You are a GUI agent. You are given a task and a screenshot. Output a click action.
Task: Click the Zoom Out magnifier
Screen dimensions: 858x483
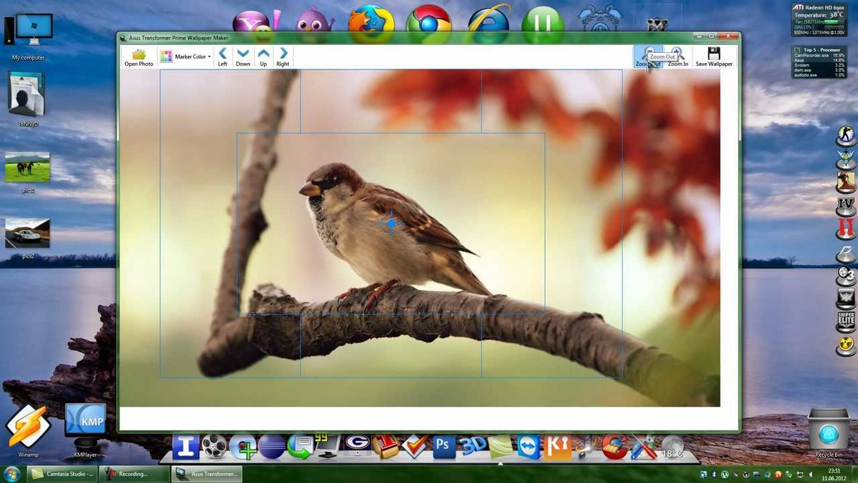pos(648,54)
